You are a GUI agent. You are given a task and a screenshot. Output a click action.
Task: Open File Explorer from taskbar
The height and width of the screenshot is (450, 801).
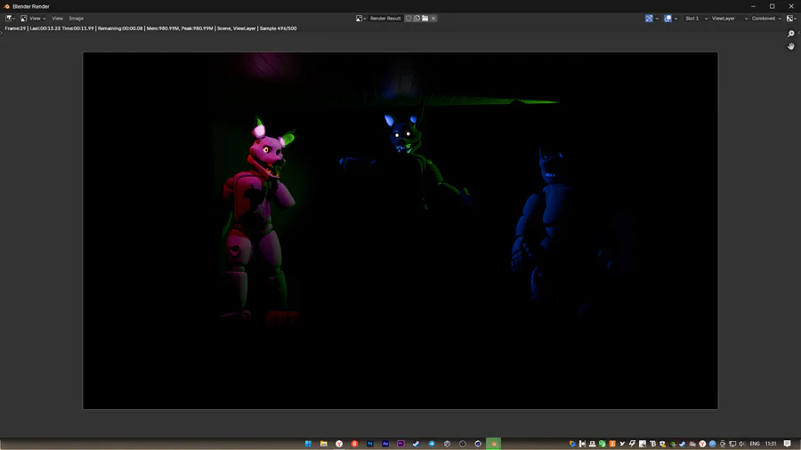click(x=324, y=444)
